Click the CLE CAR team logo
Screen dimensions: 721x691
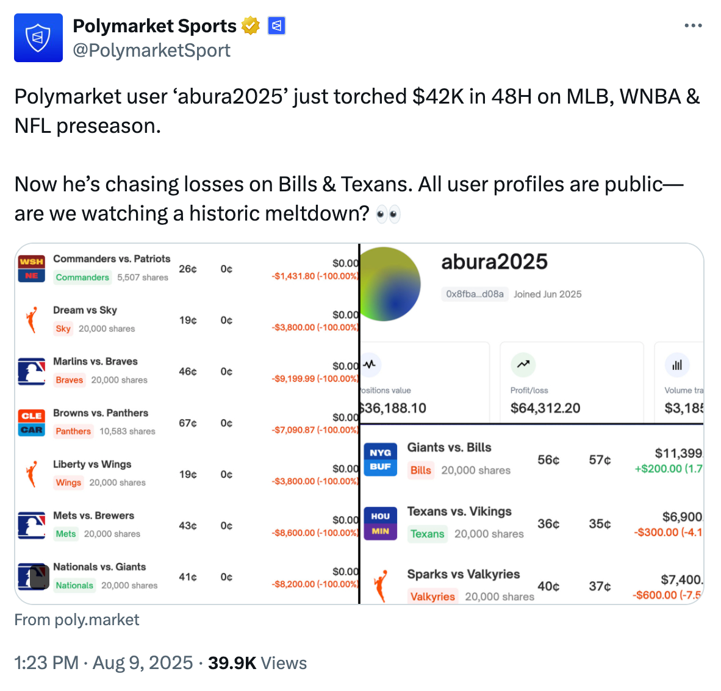pos(32,423)
